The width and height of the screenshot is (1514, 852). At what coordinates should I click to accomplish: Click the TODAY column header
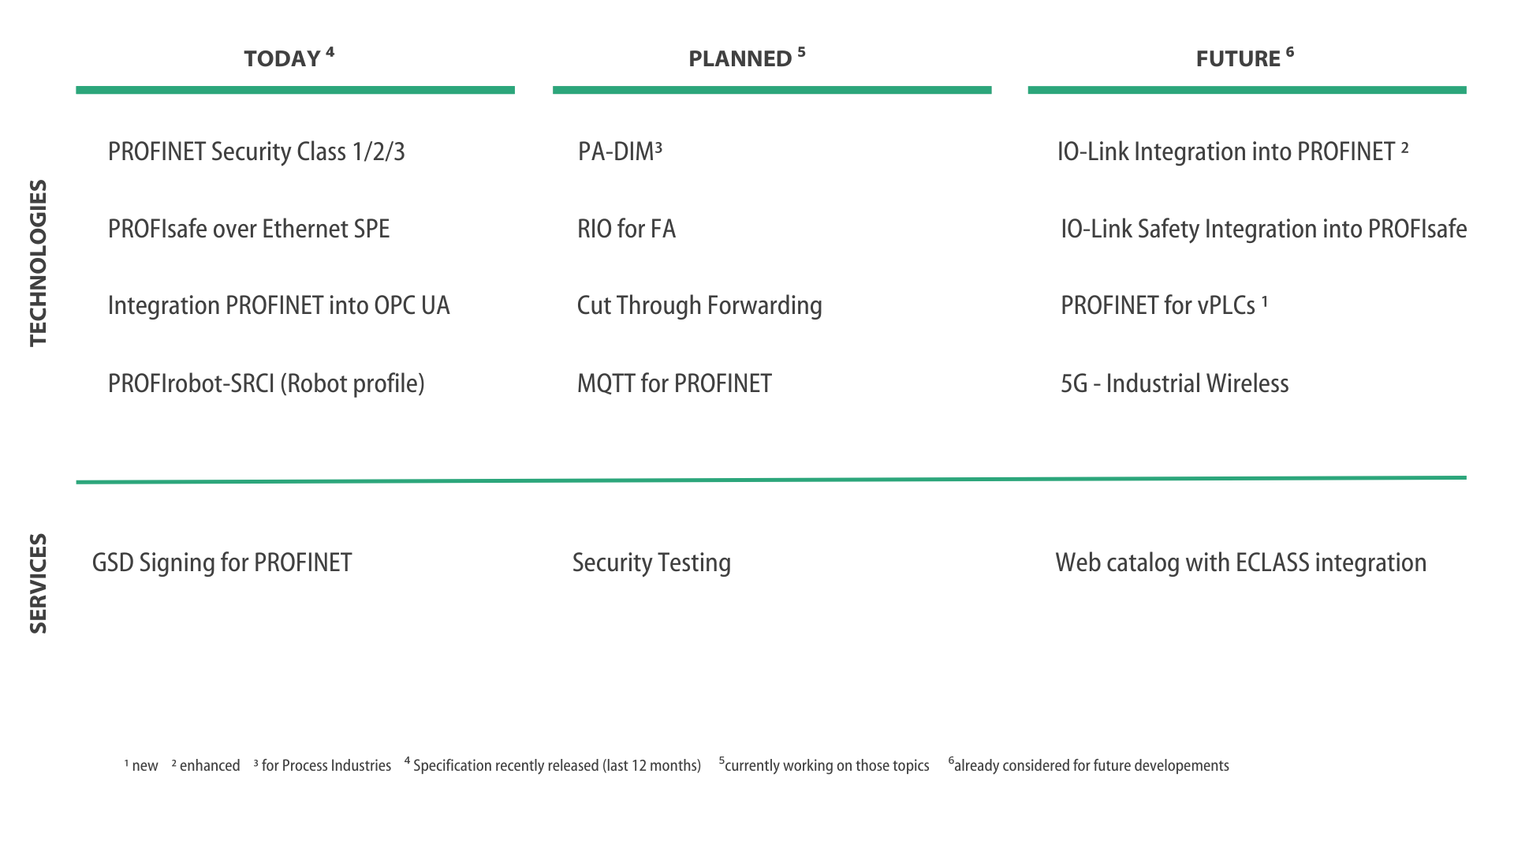(289, 58)
